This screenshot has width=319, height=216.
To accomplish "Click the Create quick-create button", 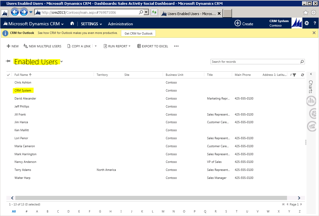I will [244, 24].
